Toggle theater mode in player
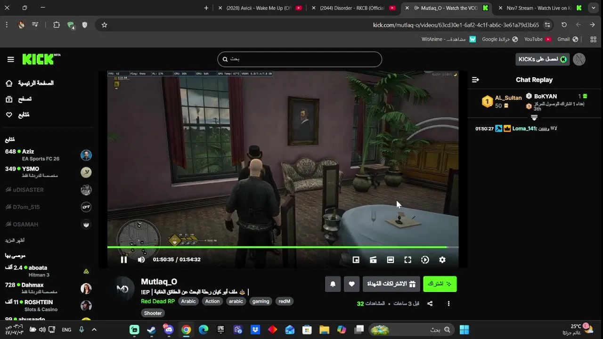Screen dimensions: 603x339 391,259
